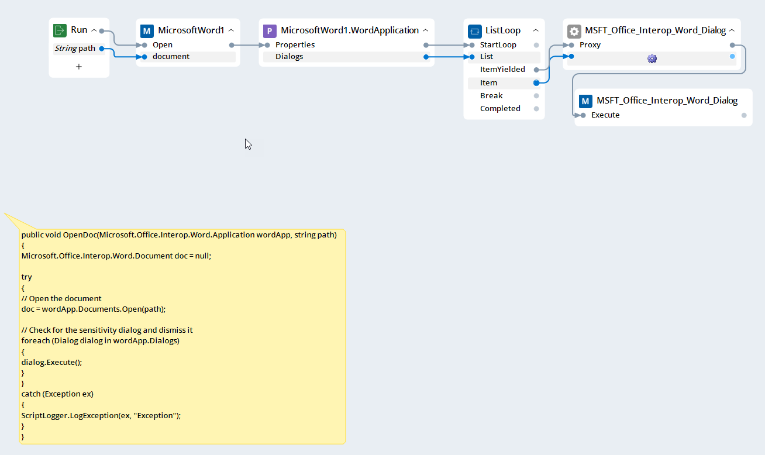Click the StartLoop input port on ListLoop

472,45
